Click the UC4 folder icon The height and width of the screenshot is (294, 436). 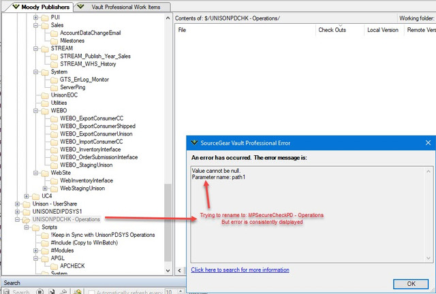[35, 197]
